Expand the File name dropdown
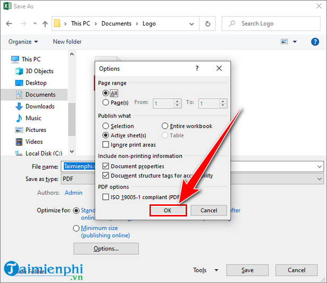Viewport: 327px width, 283px height. tap(320, 167)
